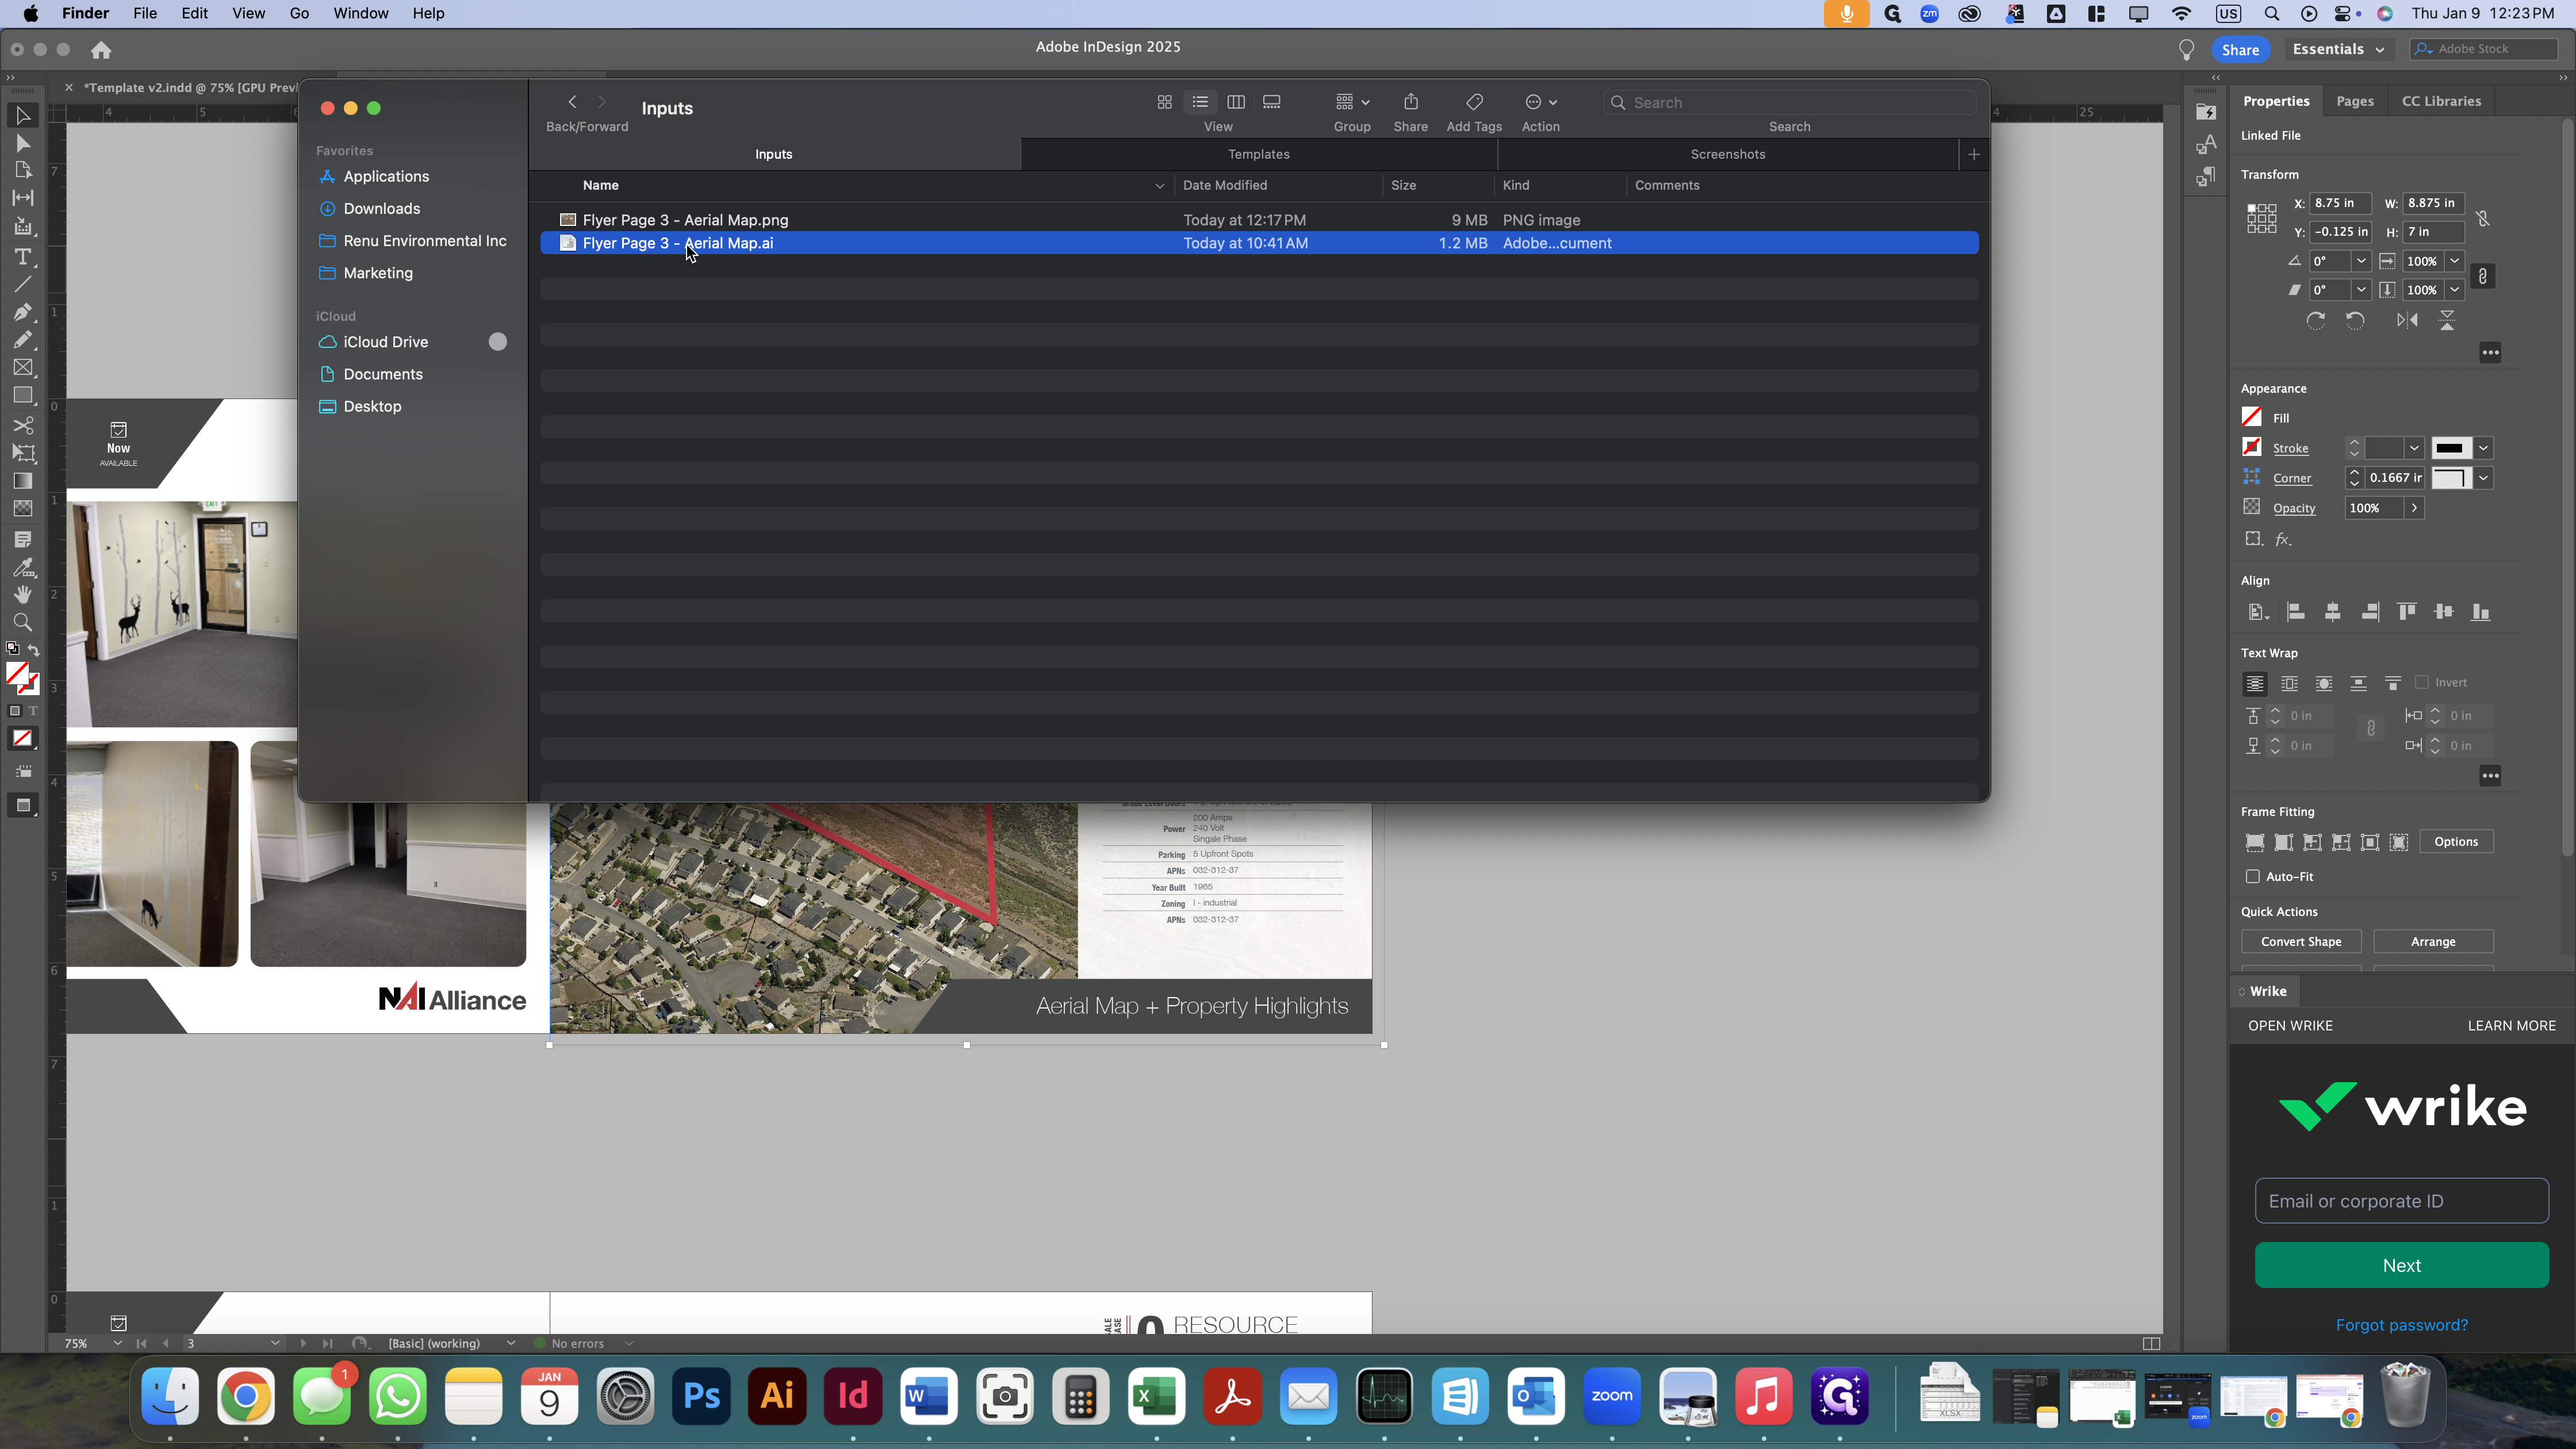
Task: Select the Scissors tool
Action: [23, 425]
